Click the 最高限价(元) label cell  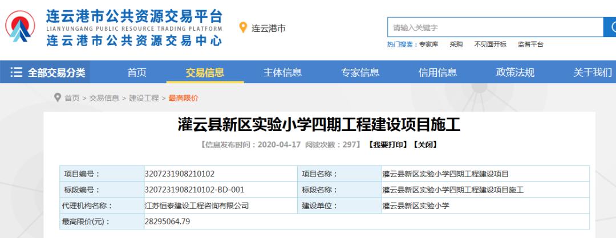(x=102, y=221)
